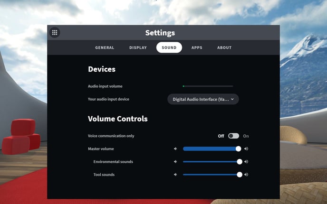327x204 pixels.
Task: Click low-volume speaker icon for Environmental sounds
Action: [175, 162]
